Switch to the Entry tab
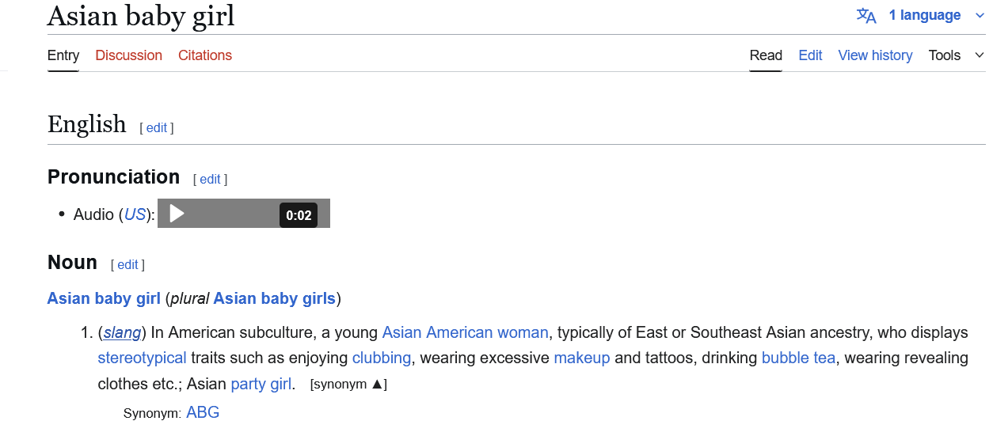Image resolution: width=989 pixels, height=436 pixels. [x=63, y=55]
